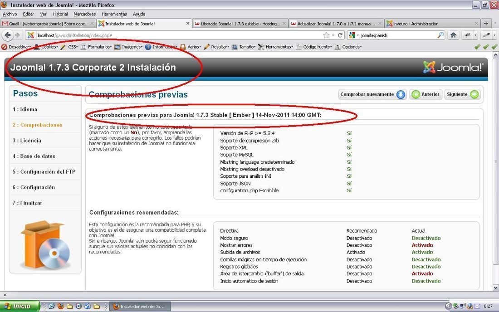Close the inveuro - Administración tab
499x312 pixels.
click(476, 24)
